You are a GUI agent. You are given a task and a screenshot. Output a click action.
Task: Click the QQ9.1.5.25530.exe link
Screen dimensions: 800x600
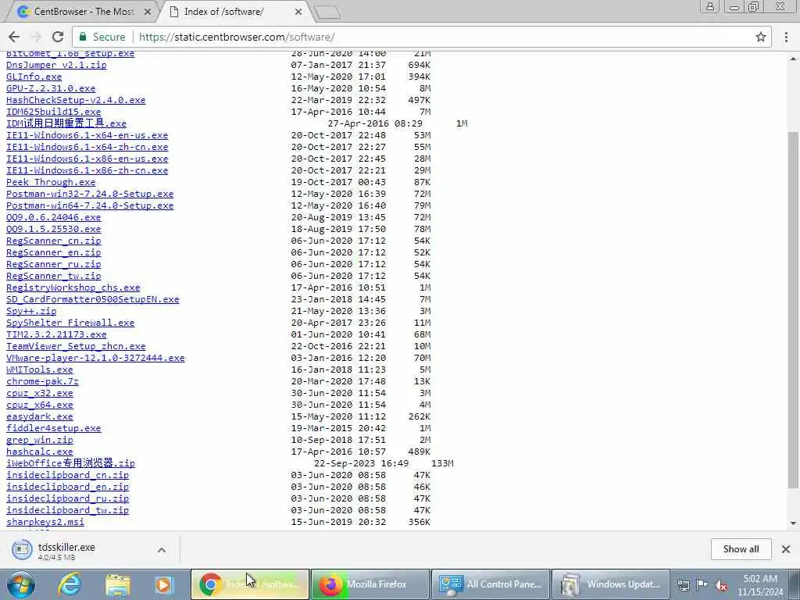tap(54, 229)
